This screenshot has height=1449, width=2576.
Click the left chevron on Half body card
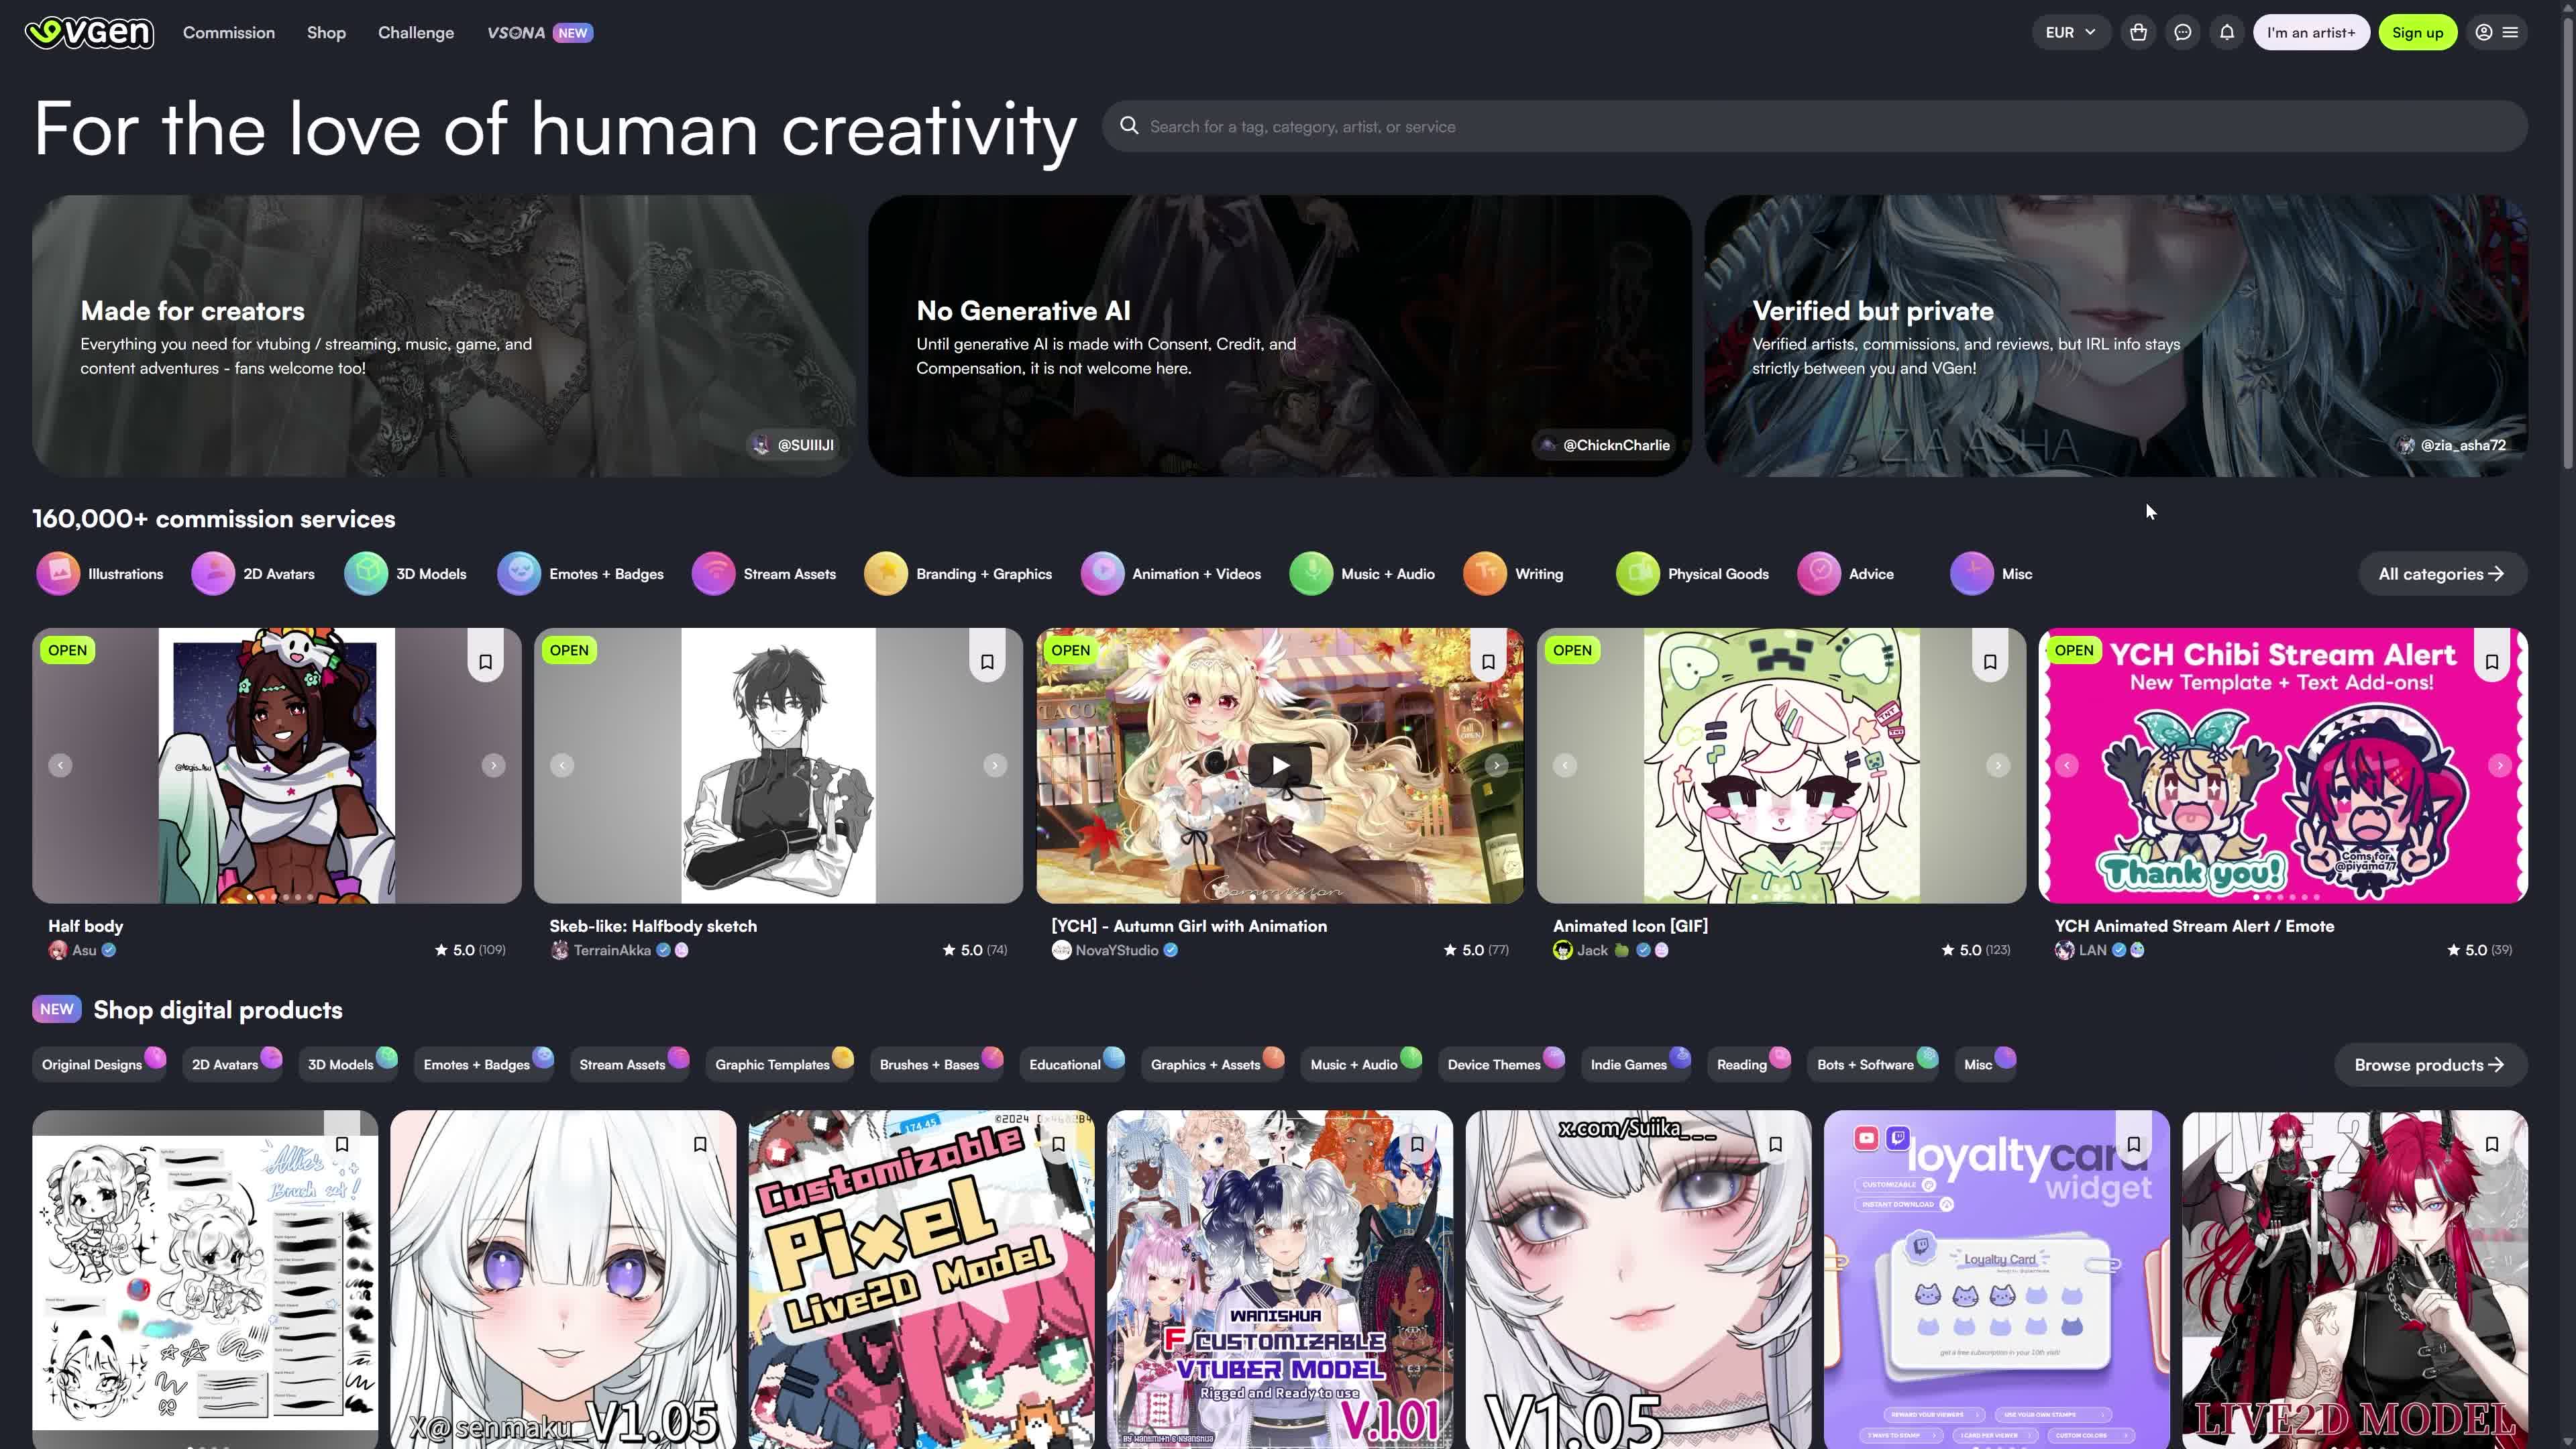[x=60, y=765]
